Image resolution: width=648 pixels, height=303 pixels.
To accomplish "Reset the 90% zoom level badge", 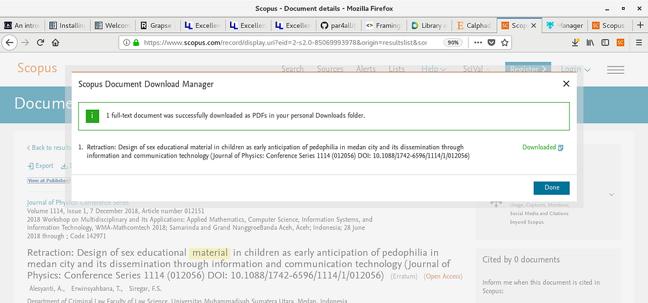I will (453, 43).
